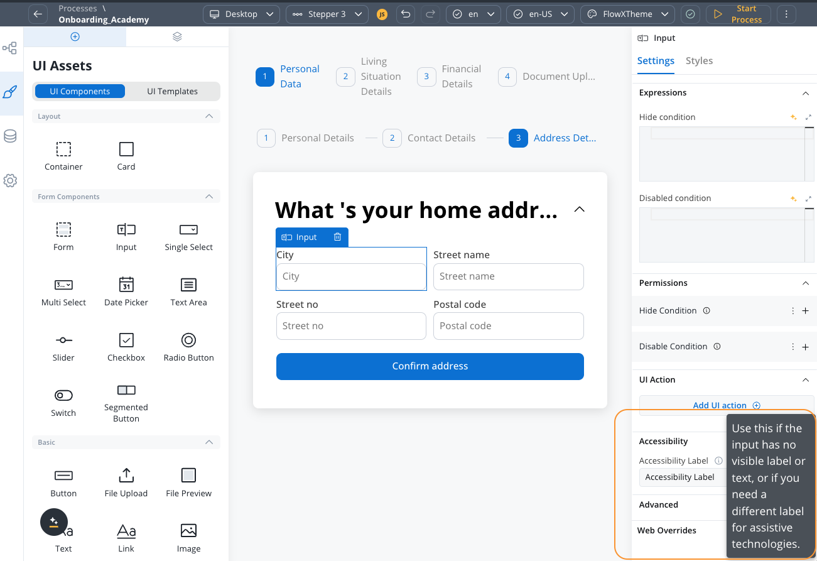Viewport: 817px width, 561px height.
Task: Redo the last change
Action: click(431, 14)
